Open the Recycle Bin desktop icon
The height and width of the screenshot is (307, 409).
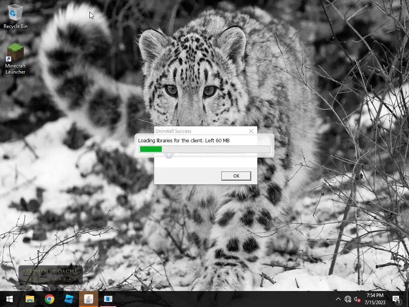(15, 16)
